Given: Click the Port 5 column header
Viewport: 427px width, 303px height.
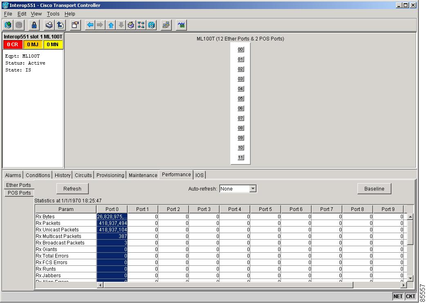Looking at the screenshot, I should tap(265, 209).
